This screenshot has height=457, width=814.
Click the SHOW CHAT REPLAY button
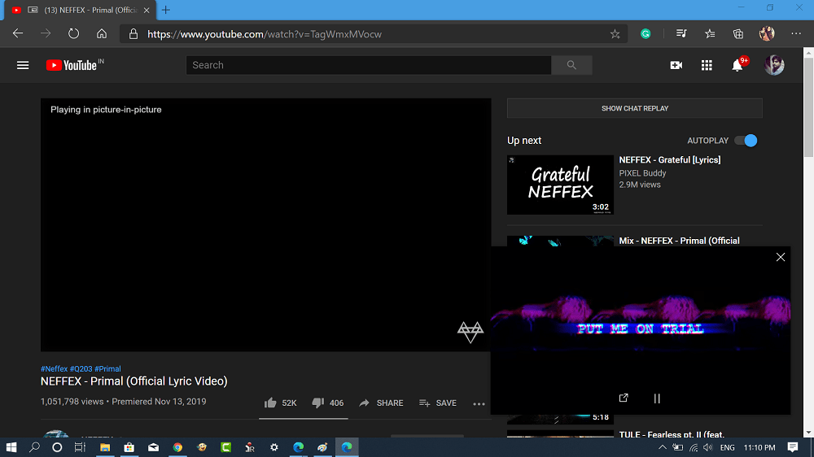634,108
